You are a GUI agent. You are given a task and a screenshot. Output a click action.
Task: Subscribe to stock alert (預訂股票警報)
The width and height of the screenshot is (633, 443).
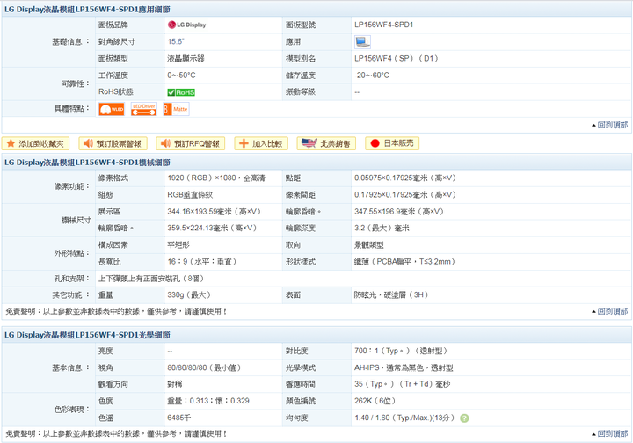(113, 143)
